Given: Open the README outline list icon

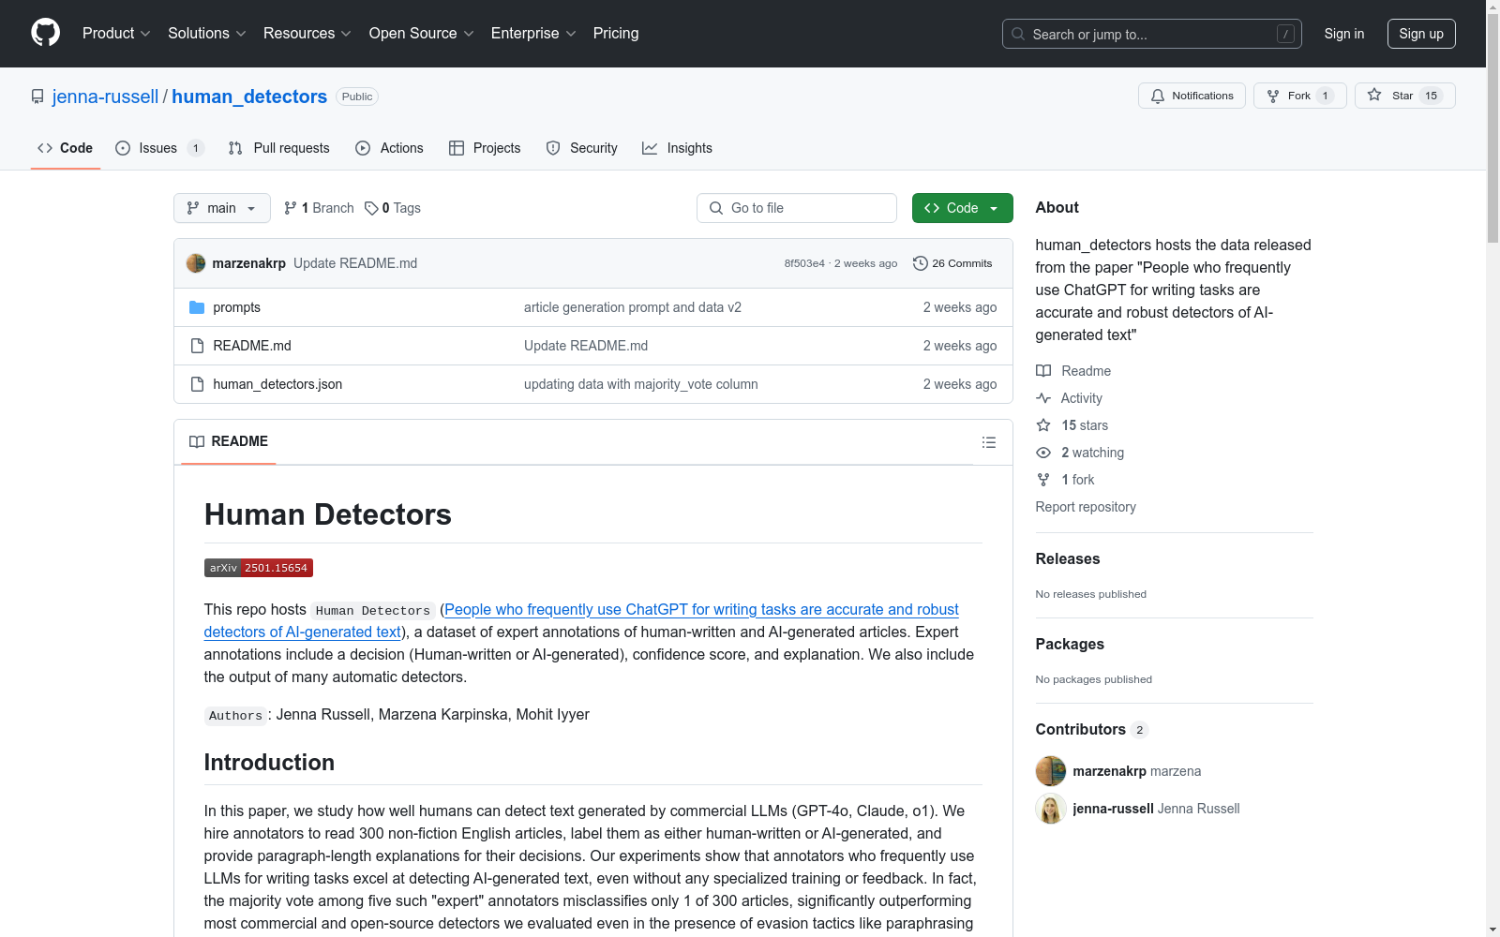Looking at the screenshot, I should pyautogui.click(x=989, y=442).
